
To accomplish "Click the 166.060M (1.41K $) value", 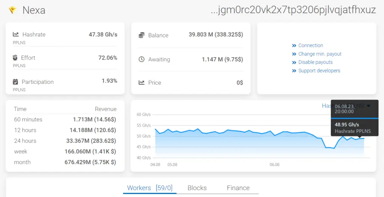I will (90, 151).
